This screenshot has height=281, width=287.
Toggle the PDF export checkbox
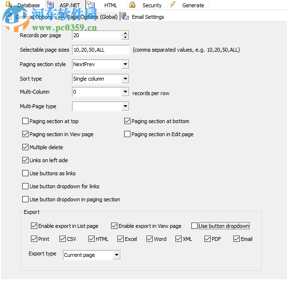tap(207, 239)
